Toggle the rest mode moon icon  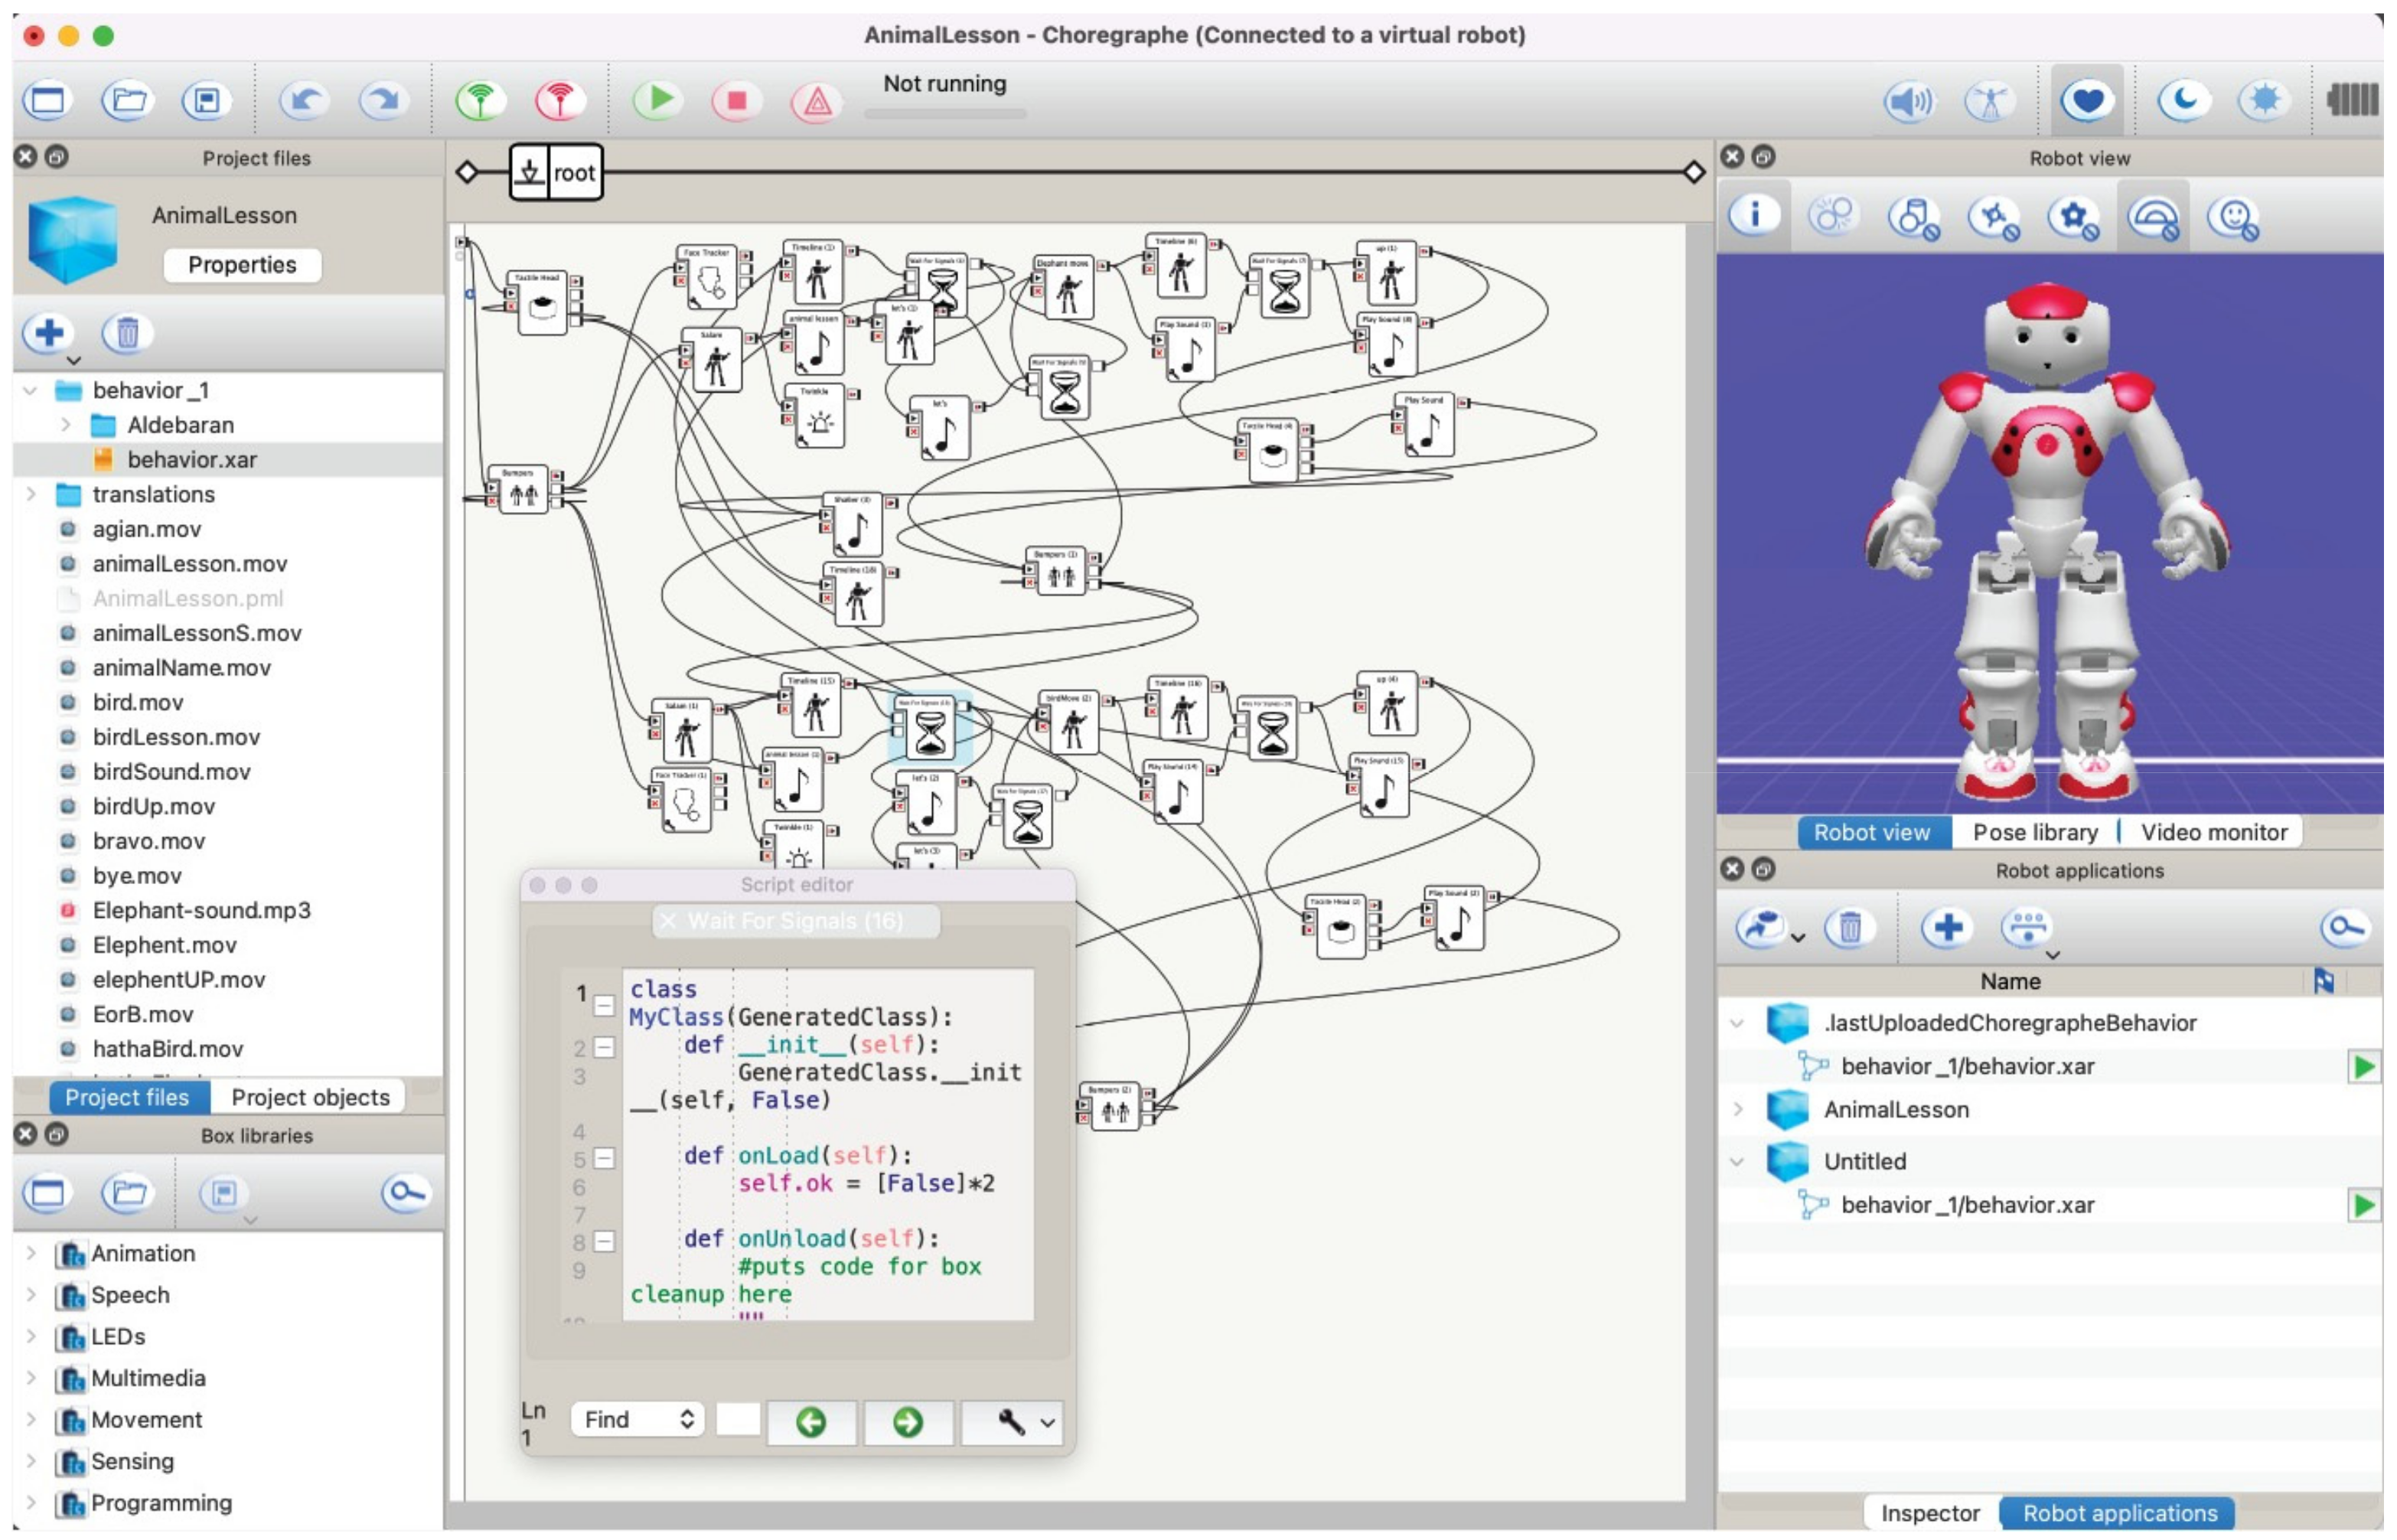[x=2183, y=100]
